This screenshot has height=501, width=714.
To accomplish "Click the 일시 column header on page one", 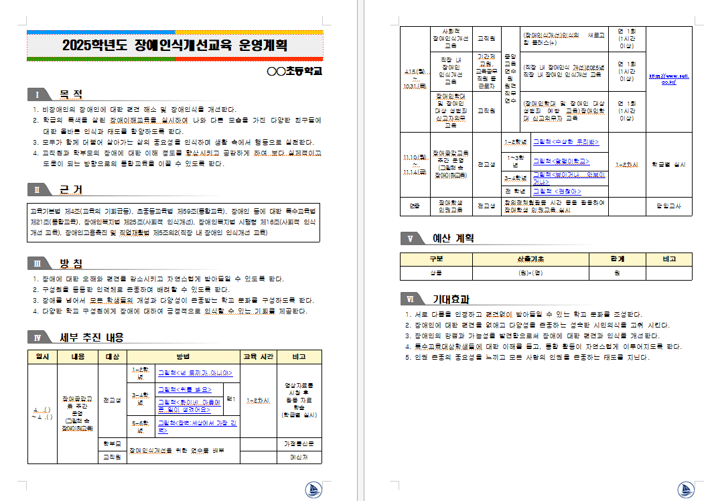I will [42, 356].
